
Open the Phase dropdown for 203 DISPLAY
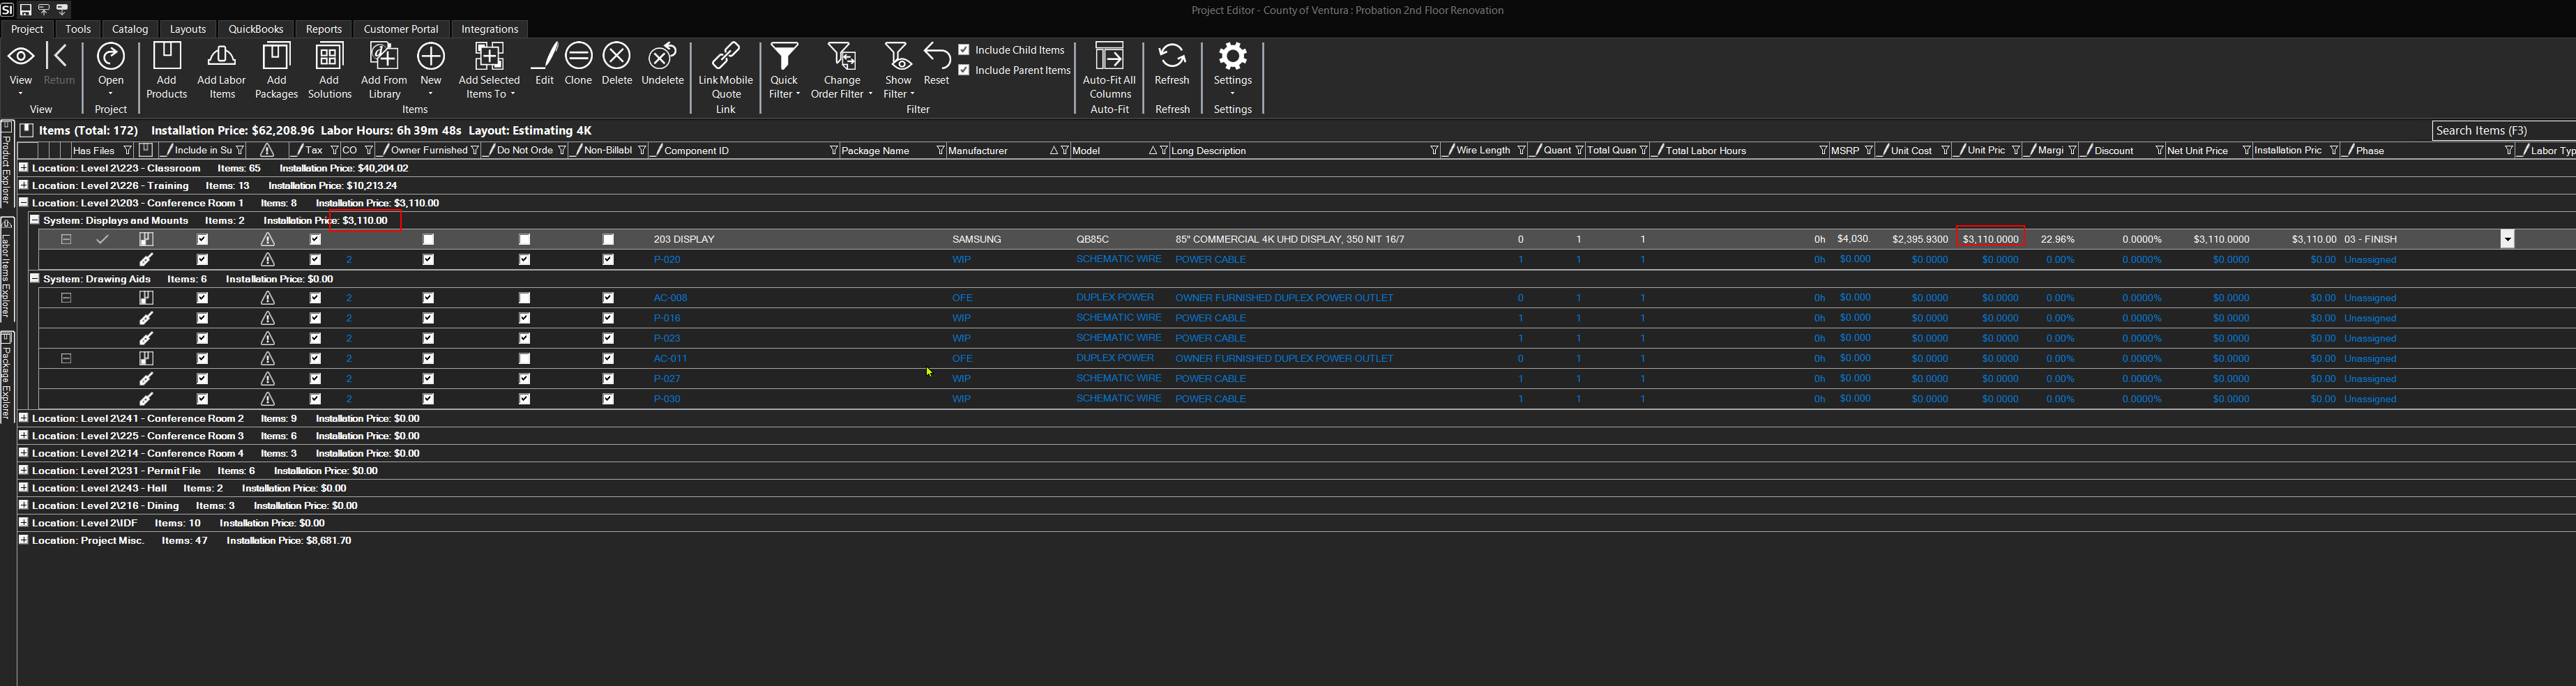2507,239
